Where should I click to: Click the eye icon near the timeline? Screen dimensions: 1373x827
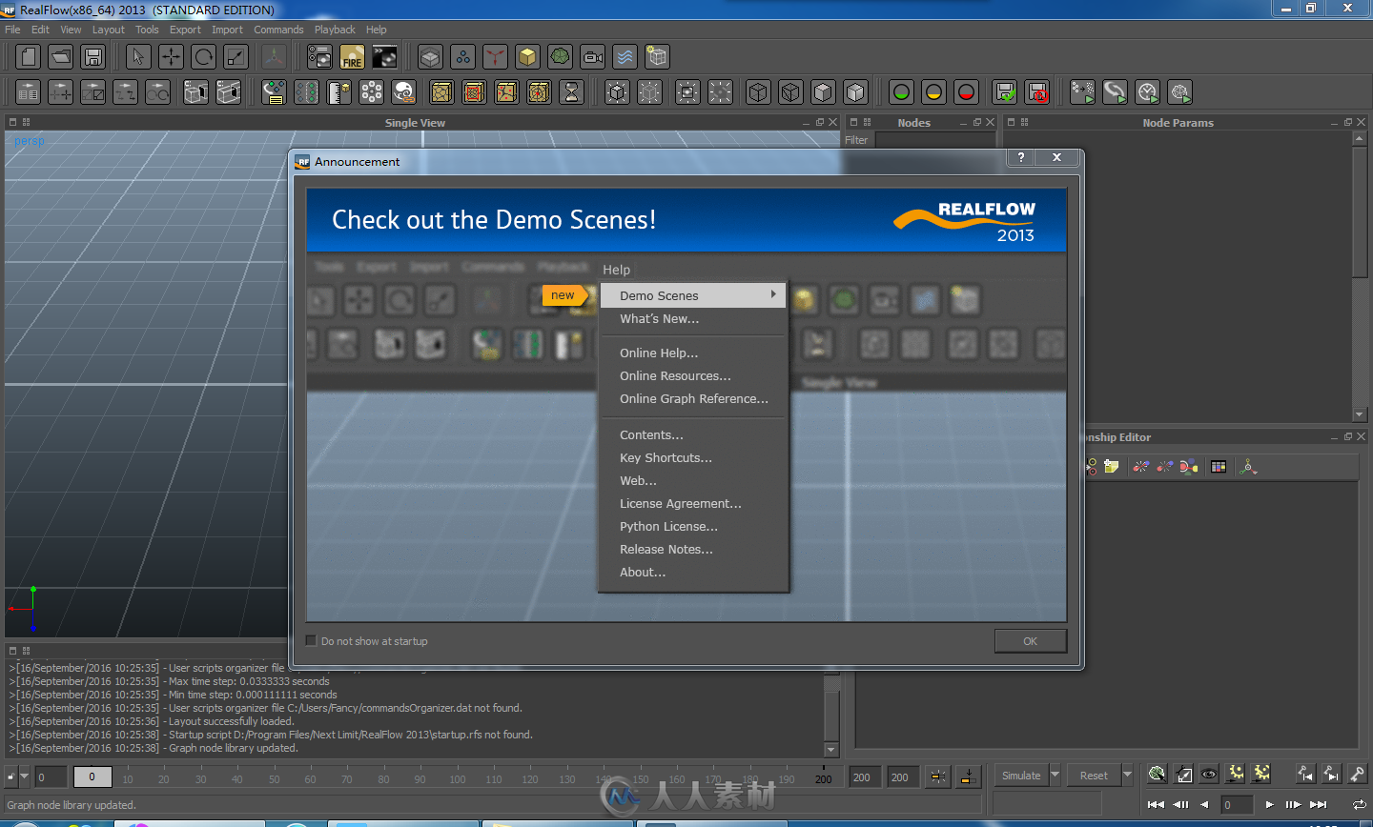pos(1209,775)
